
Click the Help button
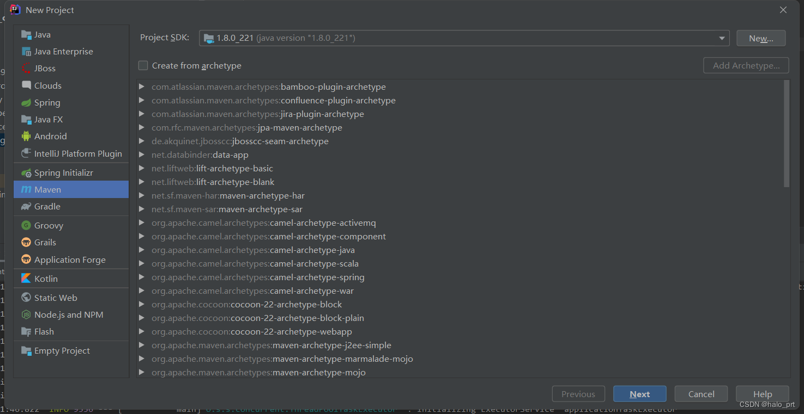(x=763, y=394)
